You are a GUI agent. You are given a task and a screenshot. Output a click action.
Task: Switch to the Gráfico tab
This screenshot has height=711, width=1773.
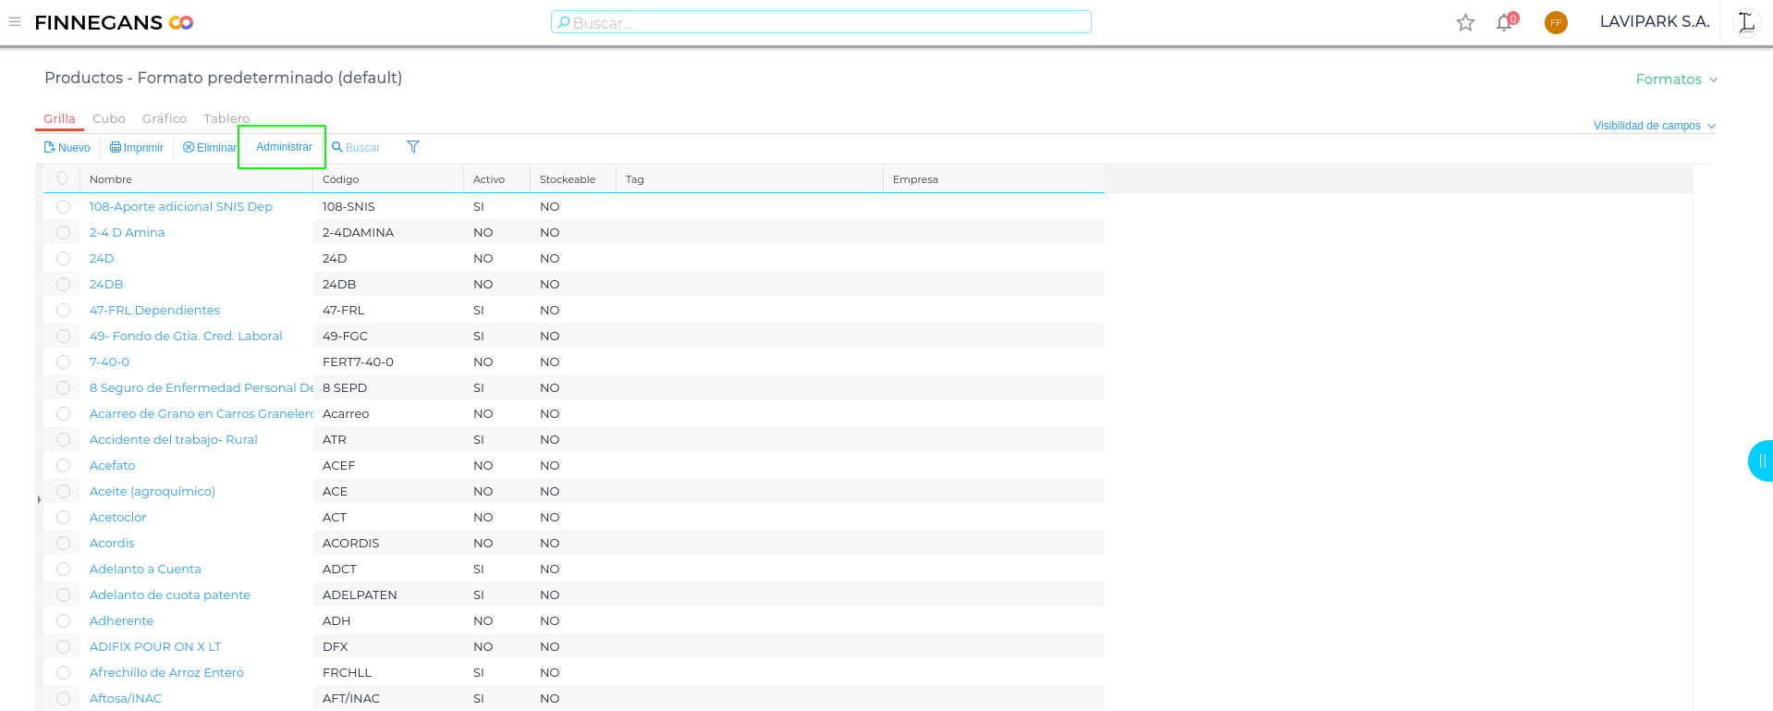point(165,118)
